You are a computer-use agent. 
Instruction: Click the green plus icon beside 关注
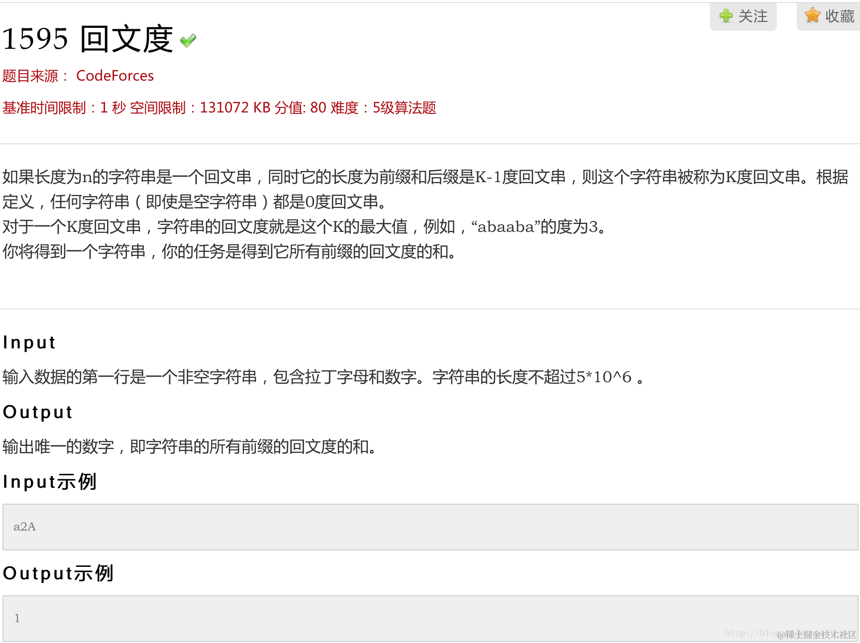point(726,16)
